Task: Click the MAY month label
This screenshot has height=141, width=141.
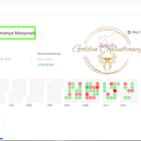Action: (x=67, y=105)
